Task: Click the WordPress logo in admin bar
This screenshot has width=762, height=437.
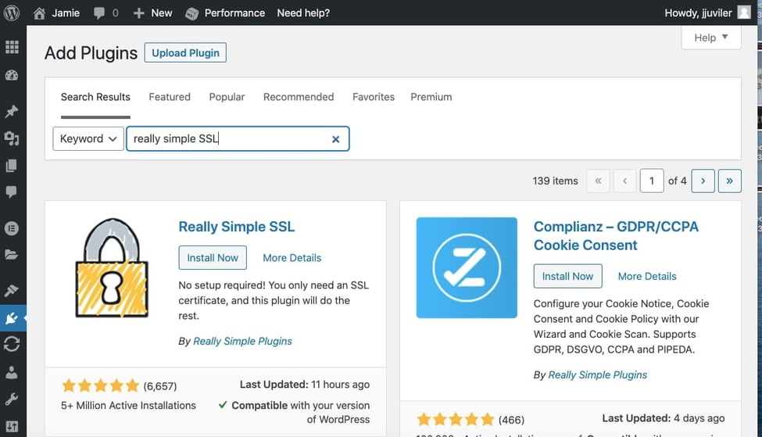Action: point(12,13)
